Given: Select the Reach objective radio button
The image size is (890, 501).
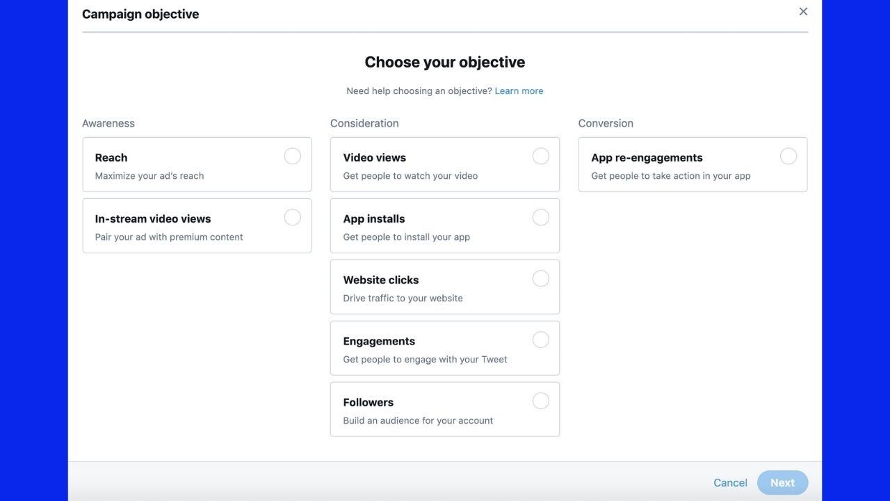Looking at the screenshot, I should pyautogui.click(x=293, y=156).
